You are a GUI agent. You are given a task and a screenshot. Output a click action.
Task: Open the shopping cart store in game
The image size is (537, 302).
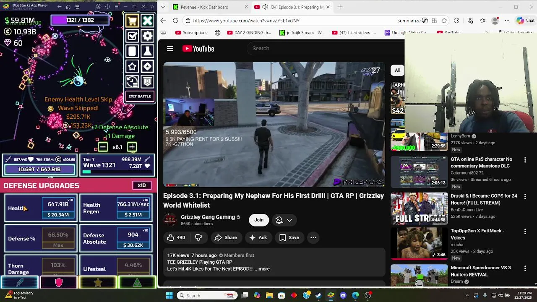pos(132,21)
